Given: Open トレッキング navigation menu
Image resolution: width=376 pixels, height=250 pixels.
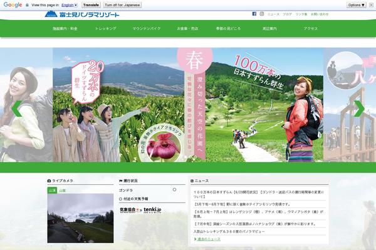Looking at the screenshot, I should click(x=106, y=29).
